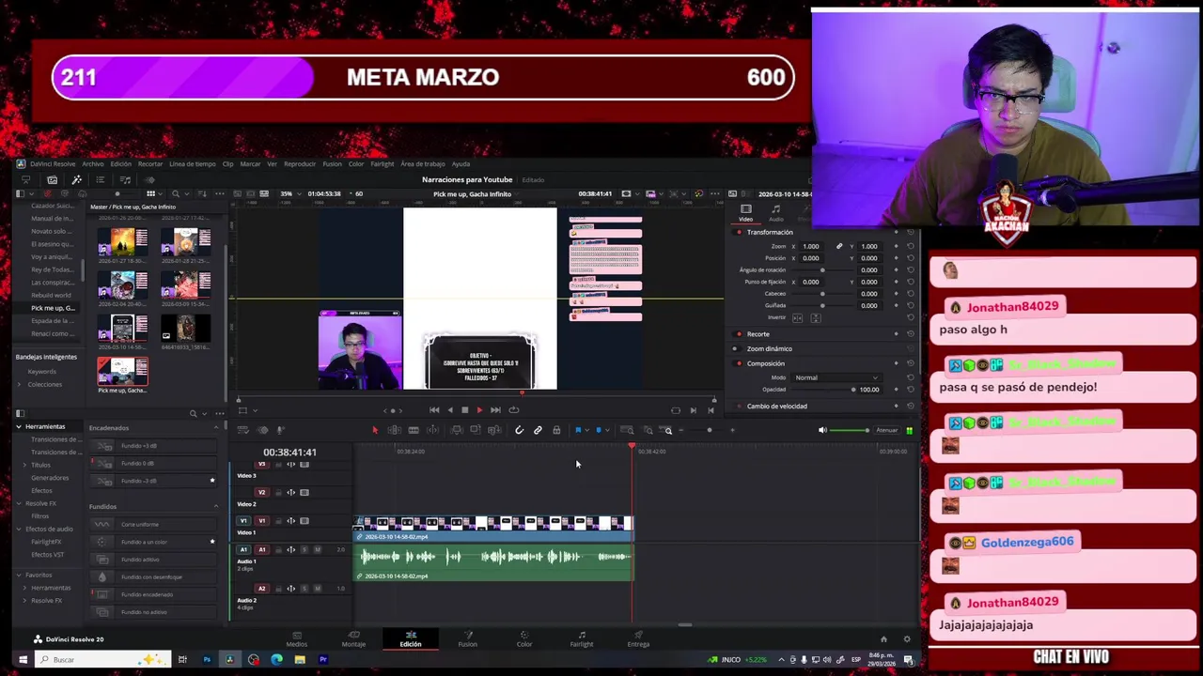Click the stop button under viewer
Image resolution: width=1203 pixels, height=676 pixels.
[464, 409]
